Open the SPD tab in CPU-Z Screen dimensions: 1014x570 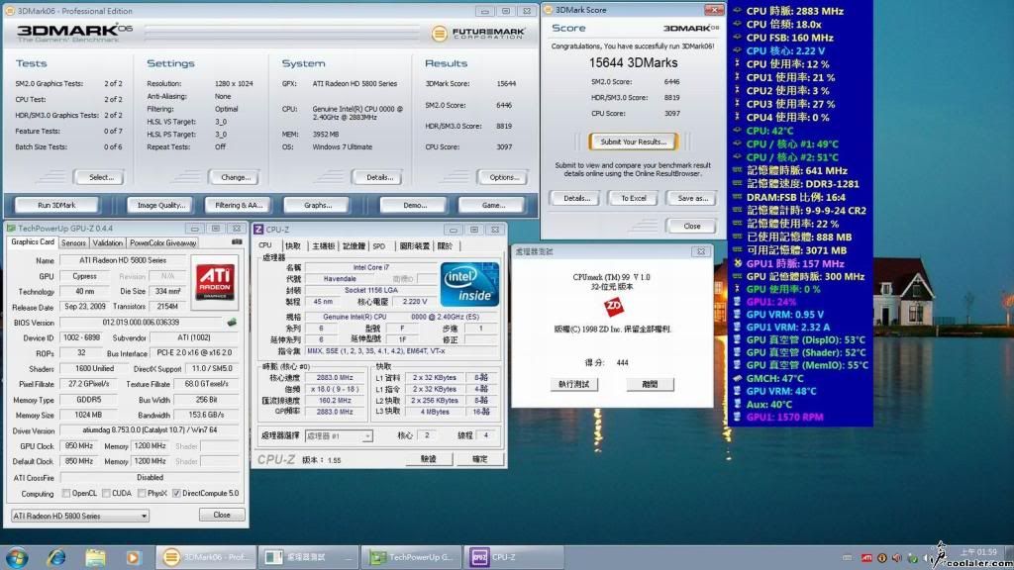point(379,245)
